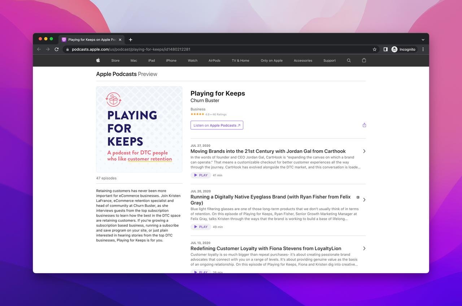Click the Incognito profile indicator
The image size is (462, 306).
pos(404,49)
